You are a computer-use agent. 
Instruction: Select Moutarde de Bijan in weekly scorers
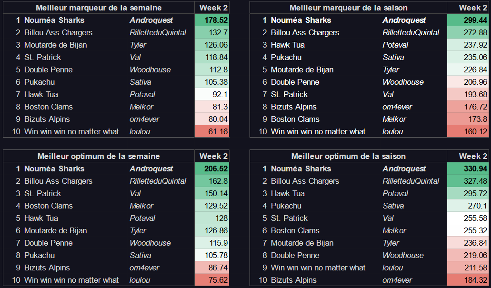[x=55, y=45]
